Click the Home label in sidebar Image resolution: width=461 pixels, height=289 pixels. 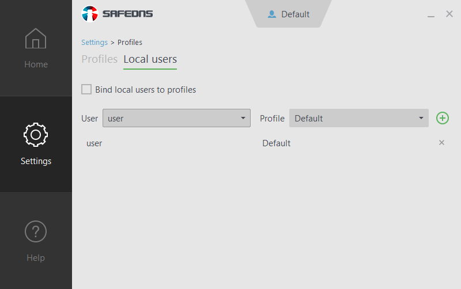coord(36,64)
